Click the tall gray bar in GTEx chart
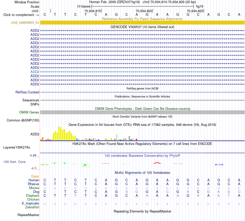The image size is (245, 221). click(x=129, y=138)
